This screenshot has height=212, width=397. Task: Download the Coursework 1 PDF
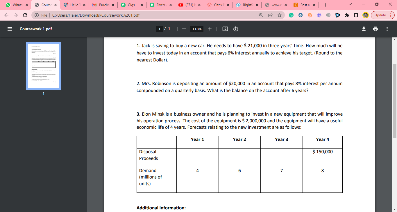364,29
